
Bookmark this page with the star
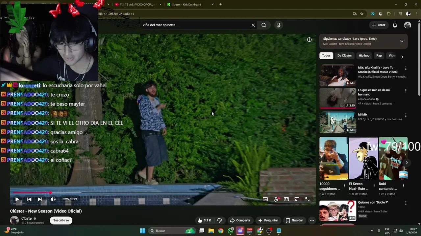pyautogui.click(x=362, y=14)
